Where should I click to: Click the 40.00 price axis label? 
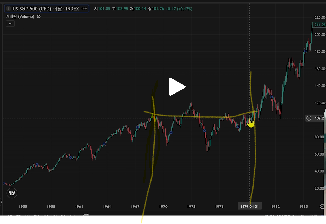319,171
